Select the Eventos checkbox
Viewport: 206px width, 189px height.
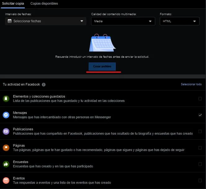[x=200, y=180]
